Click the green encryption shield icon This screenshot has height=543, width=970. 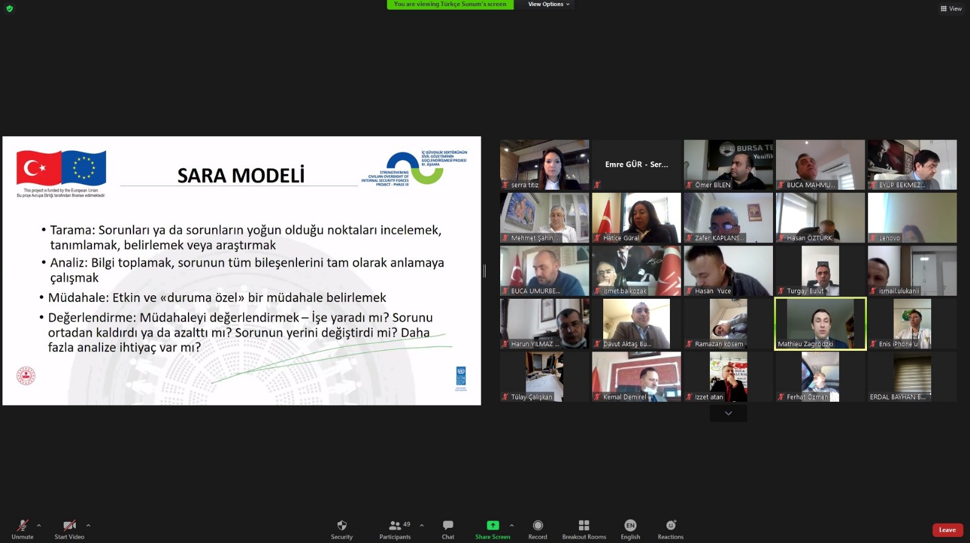tap(10, 8)
